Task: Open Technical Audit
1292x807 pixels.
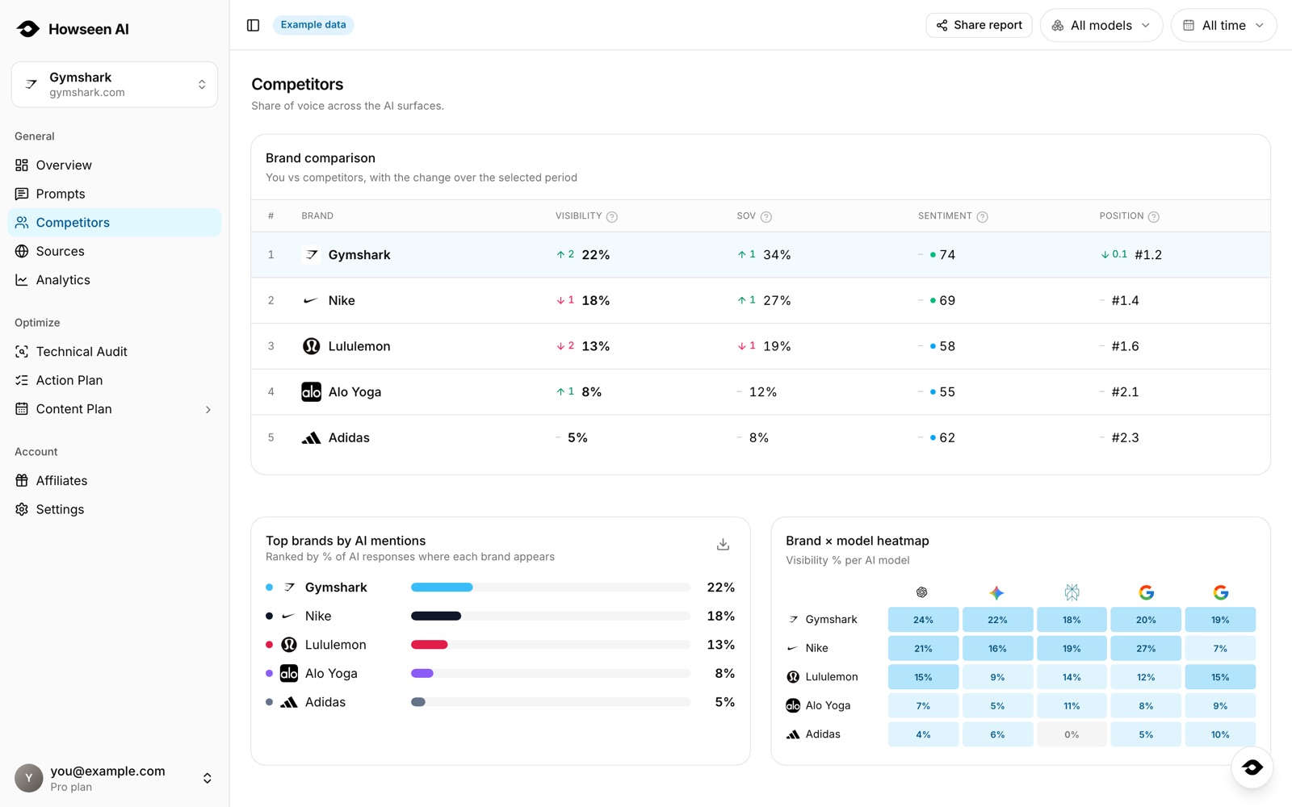Action: [x=115, y=351]
